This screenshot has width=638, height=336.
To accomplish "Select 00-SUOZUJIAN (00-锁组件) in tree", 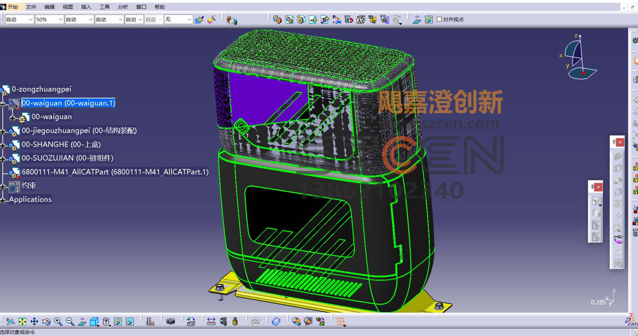I will 67,158.
